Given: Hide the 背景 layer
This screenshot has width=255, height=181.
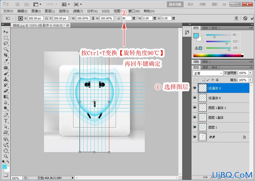Looking at the screenshot, I should 195,137.
